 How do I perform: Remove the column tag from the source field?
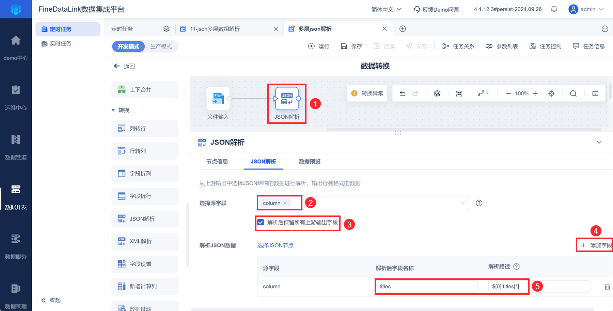click(x=285, y=203)
